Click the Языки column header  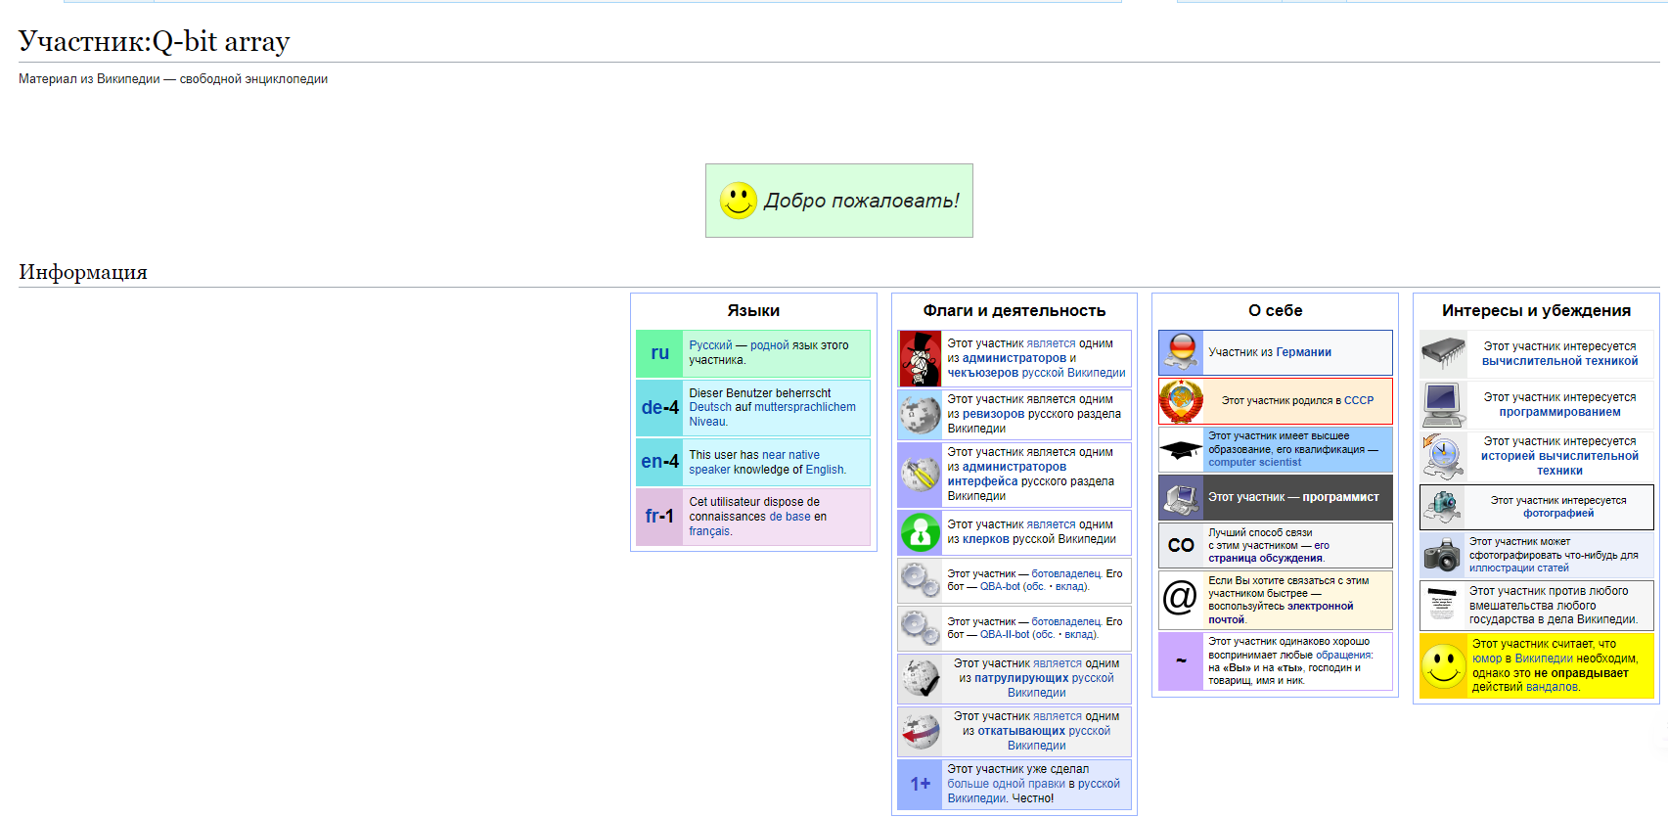[753, 310]
